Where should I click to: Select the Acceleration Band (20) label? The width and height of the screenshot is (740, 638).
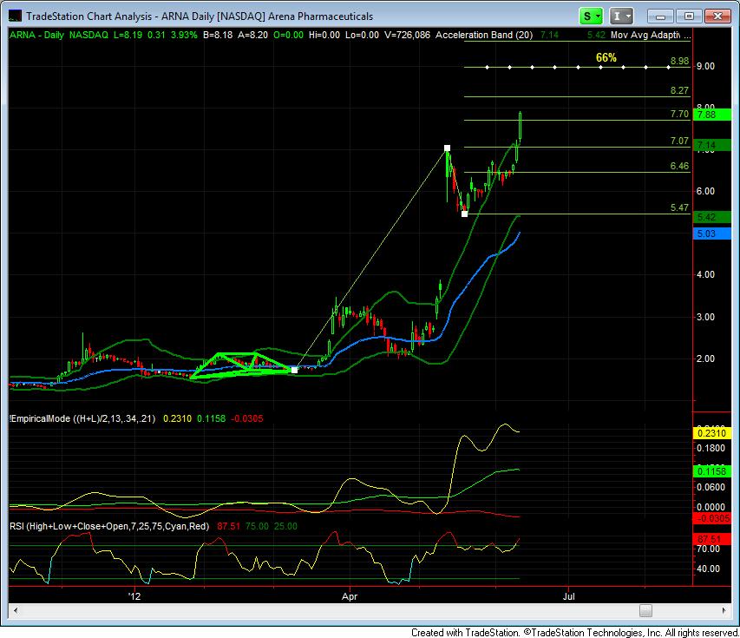[x=484, y=35]
